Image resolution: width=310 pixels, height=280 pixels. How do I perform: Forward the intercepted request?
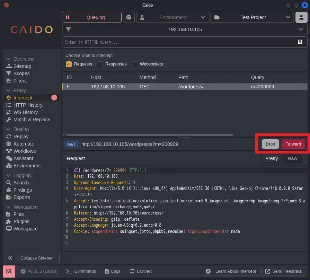(293, 144)
